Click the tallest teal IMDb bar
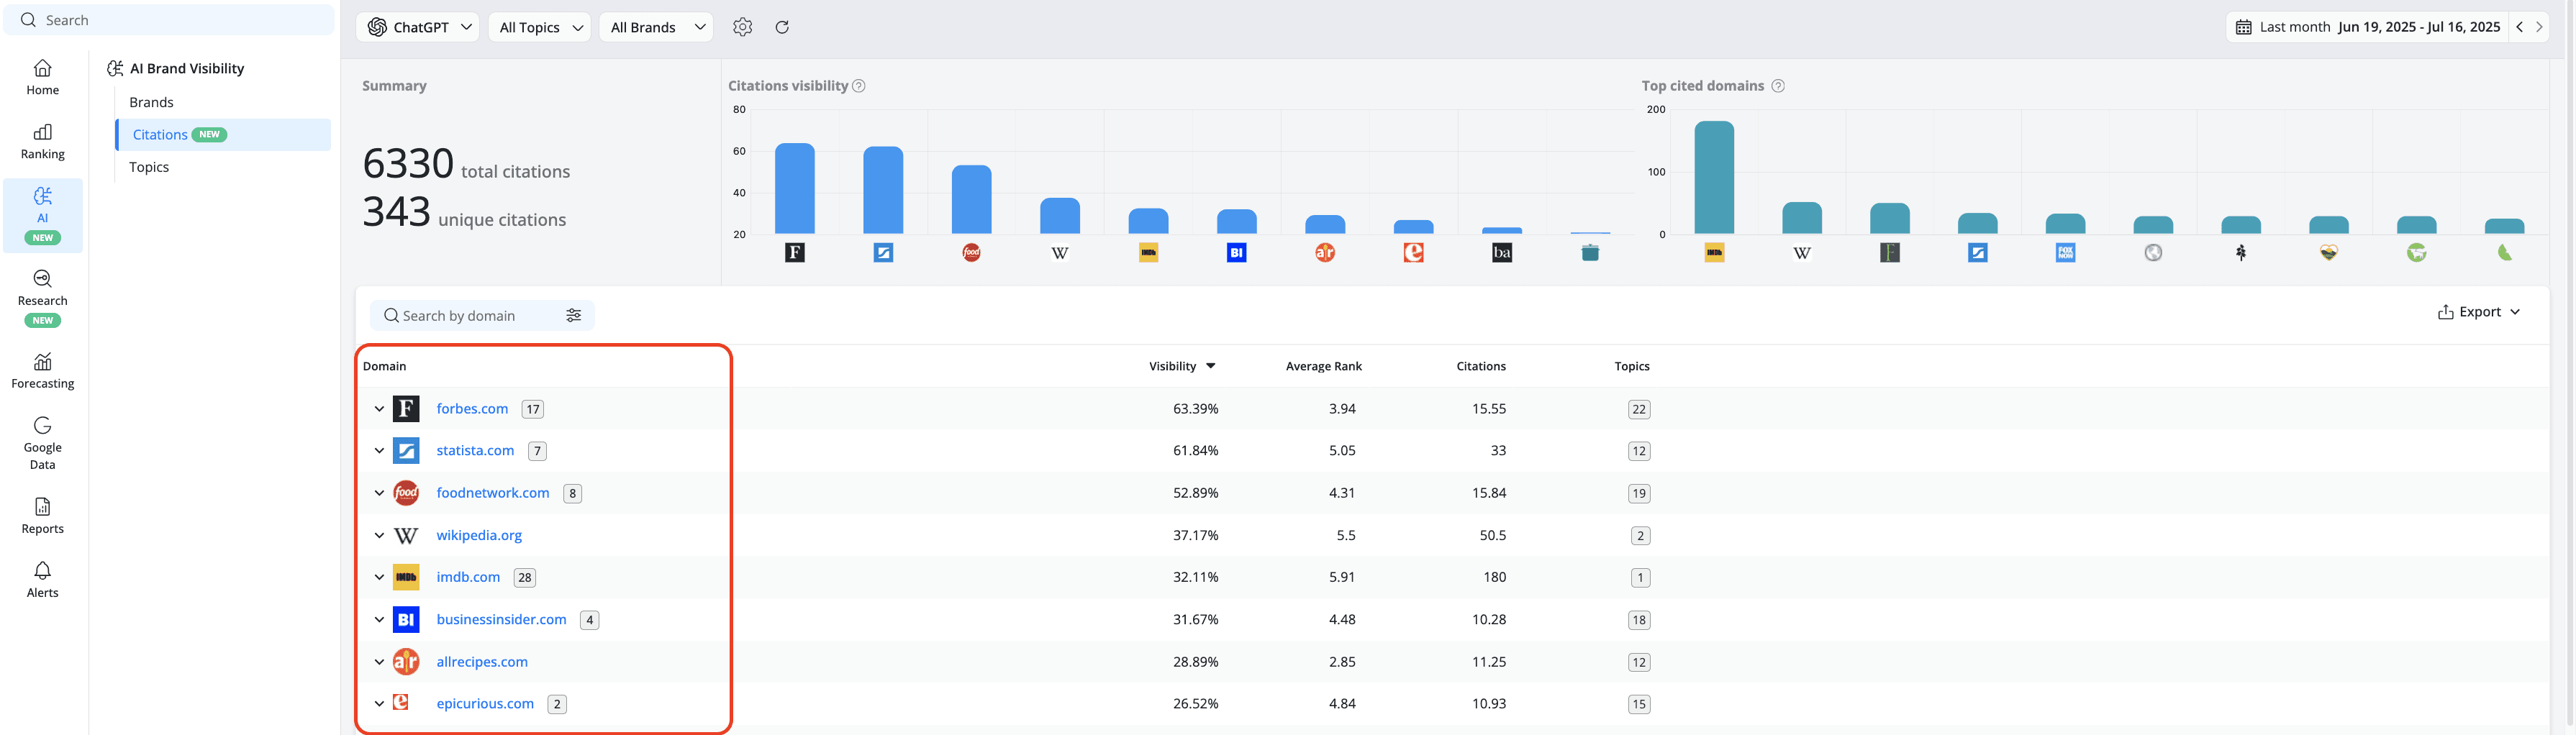This screenshot has height=735, width=2576. pyautogui.click(x=1714, y=177)
